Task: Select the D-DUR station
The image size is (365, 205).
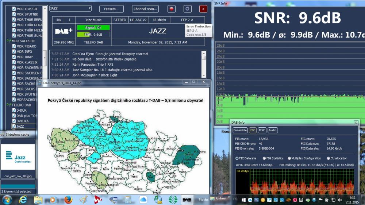Action: point(22,110)
